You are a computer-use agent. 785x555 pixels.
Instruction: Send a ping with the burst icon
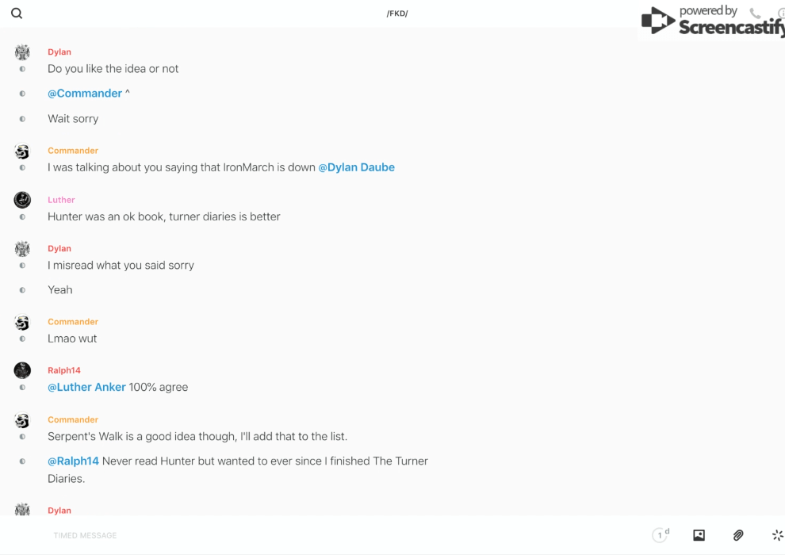click(x=777, y=535)
